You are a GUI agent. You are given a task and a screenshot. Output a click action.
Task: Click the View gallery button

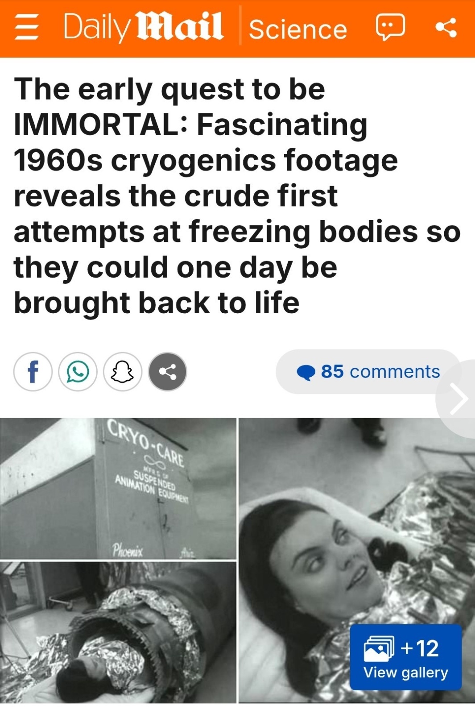[x=406, y=657]
